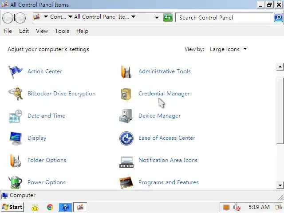Open the Help menu
The width and height of the screenshot is (284, 213).
(x=82, y=31)
